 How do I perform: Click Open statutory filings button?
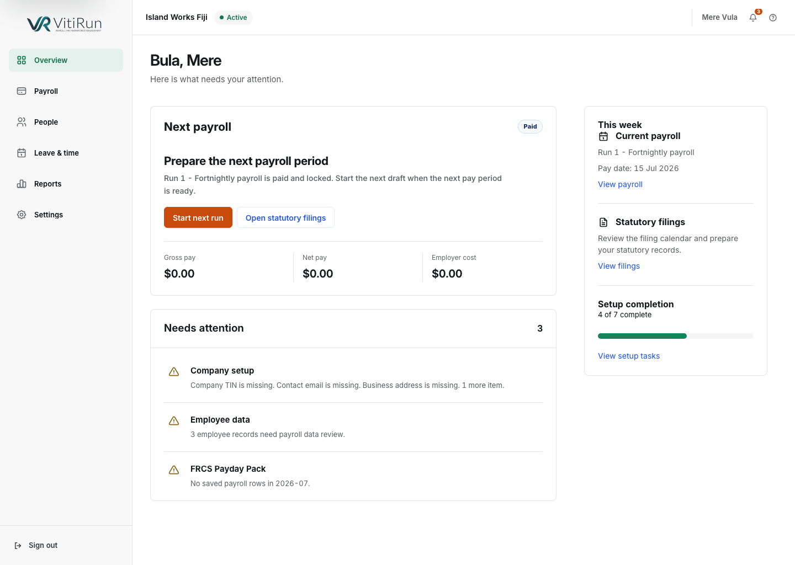(285, 217)
